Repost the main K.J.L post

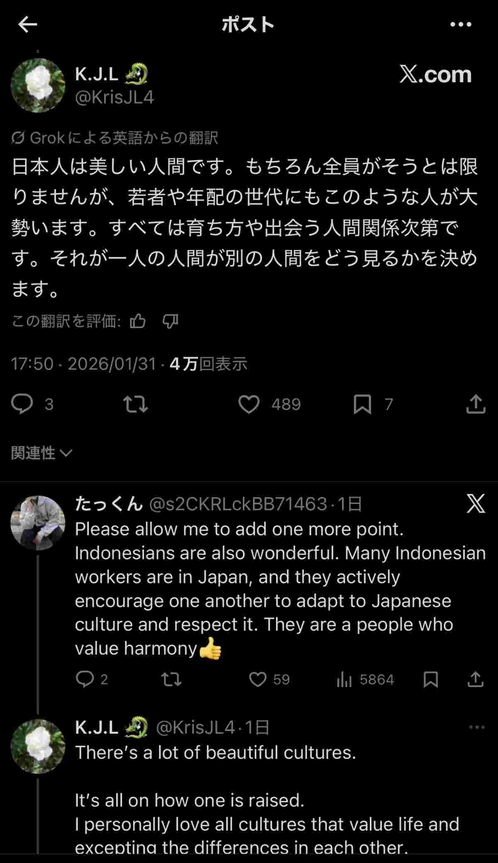click(x=136, y=404)
